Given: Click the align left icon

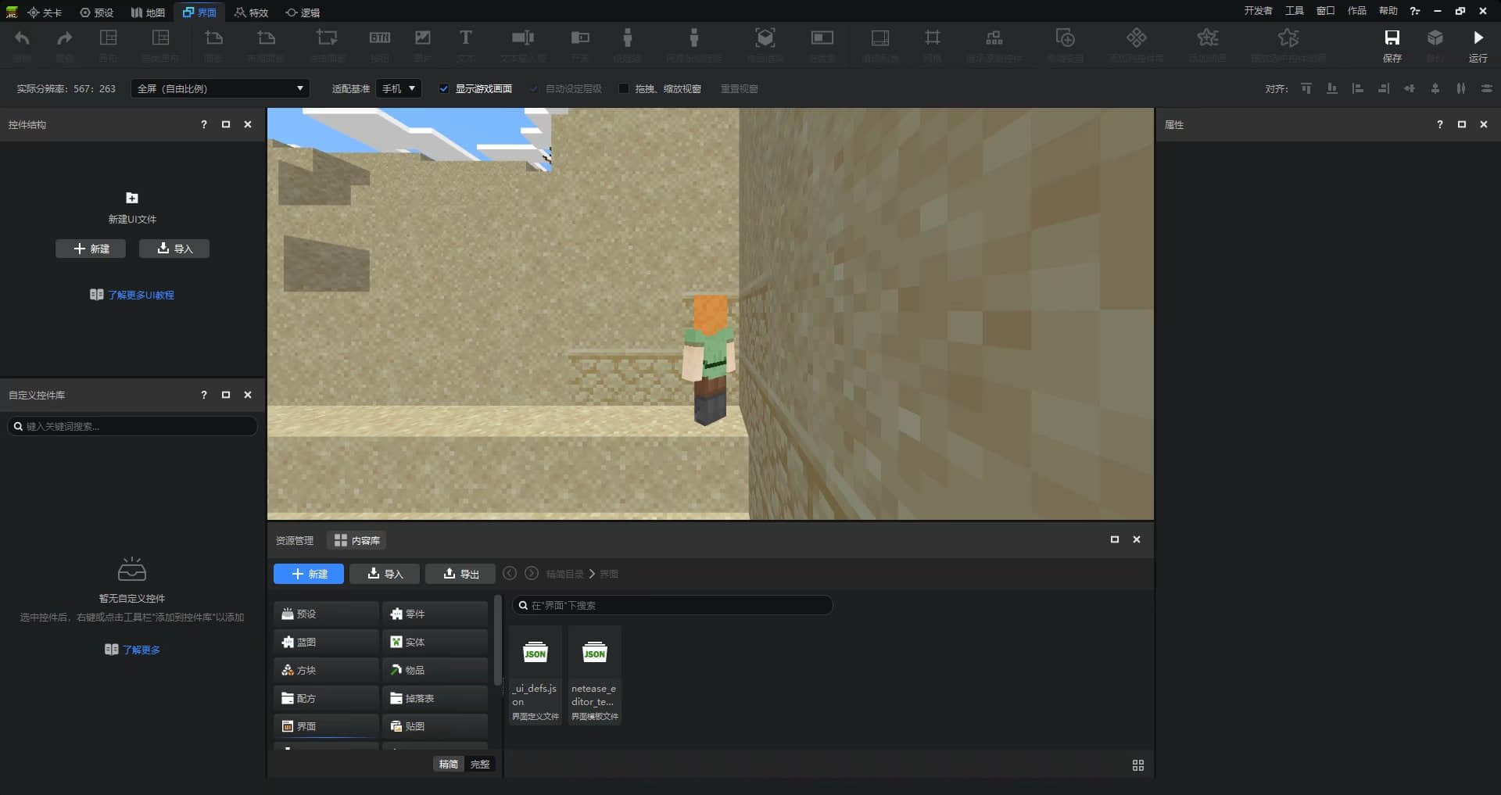Looking at the screenshot, I should coord(1358,88).
